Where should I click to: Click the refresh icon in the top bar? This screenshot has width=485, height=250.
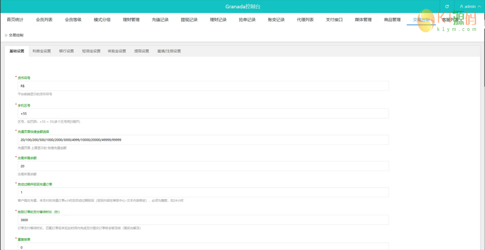point(447,6)
